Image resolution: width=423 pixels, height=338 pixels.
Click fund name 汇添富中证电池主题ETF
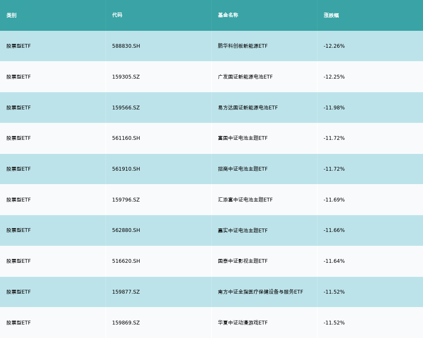point(245,200)
